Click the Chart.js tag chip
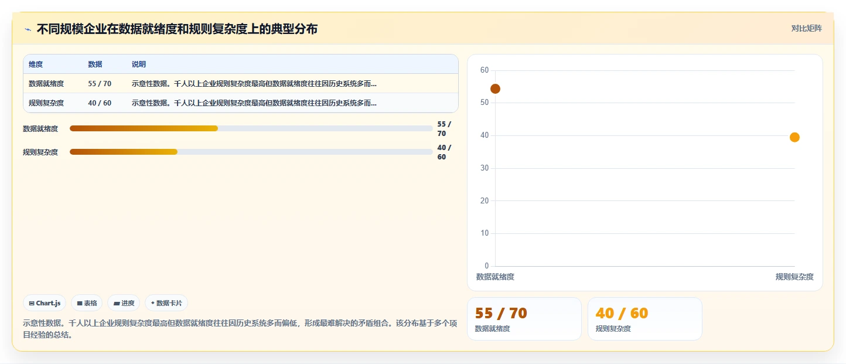 (45, 303)
